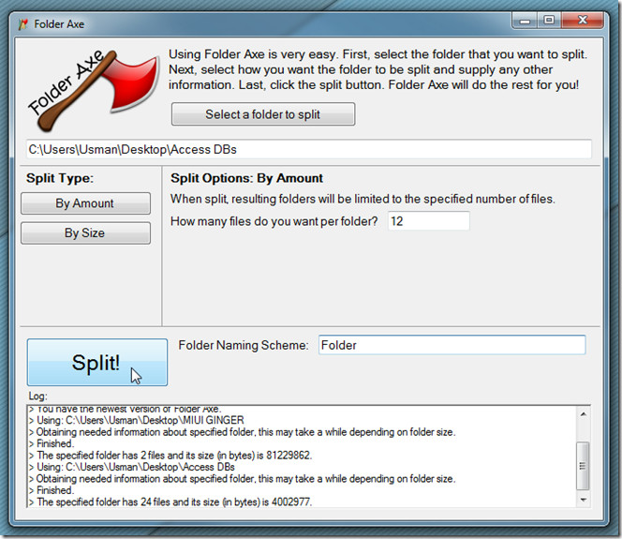Click the "Split Options: By Amount" heading
The height and width of the screenshot is (539, 622).
[246, 178]
